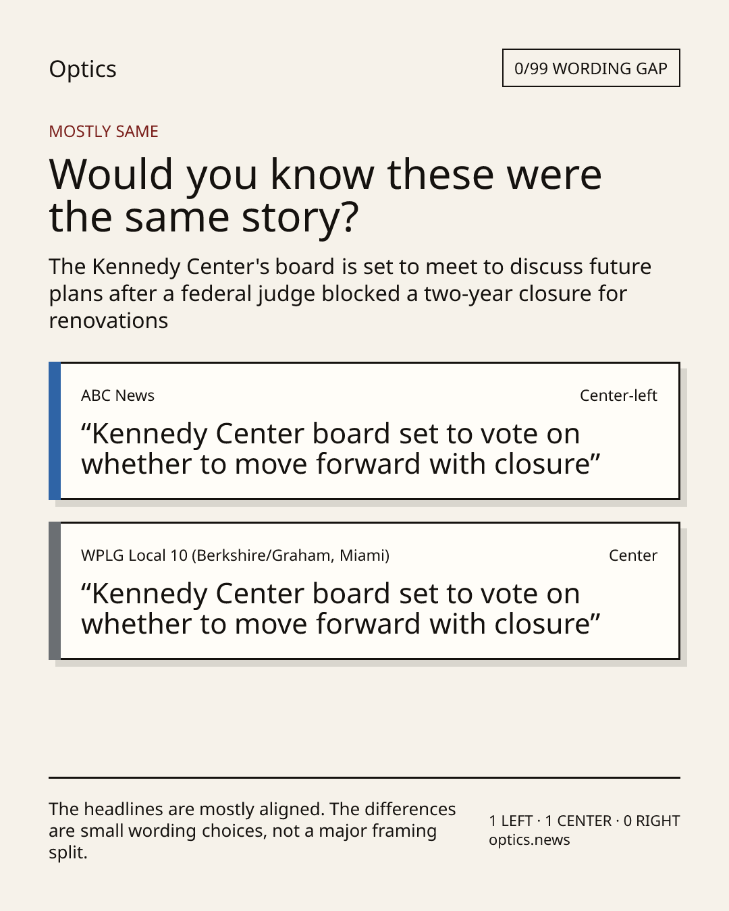Click the blue stripe on ABC card
Viewport: 729px width, 911px height.
point(55,431)
